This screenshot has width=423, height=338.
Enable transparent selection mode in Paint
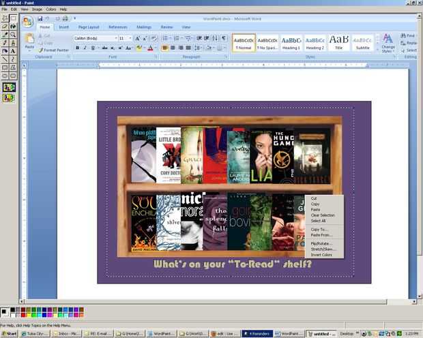pyautogui.click(x=9, y=98)
